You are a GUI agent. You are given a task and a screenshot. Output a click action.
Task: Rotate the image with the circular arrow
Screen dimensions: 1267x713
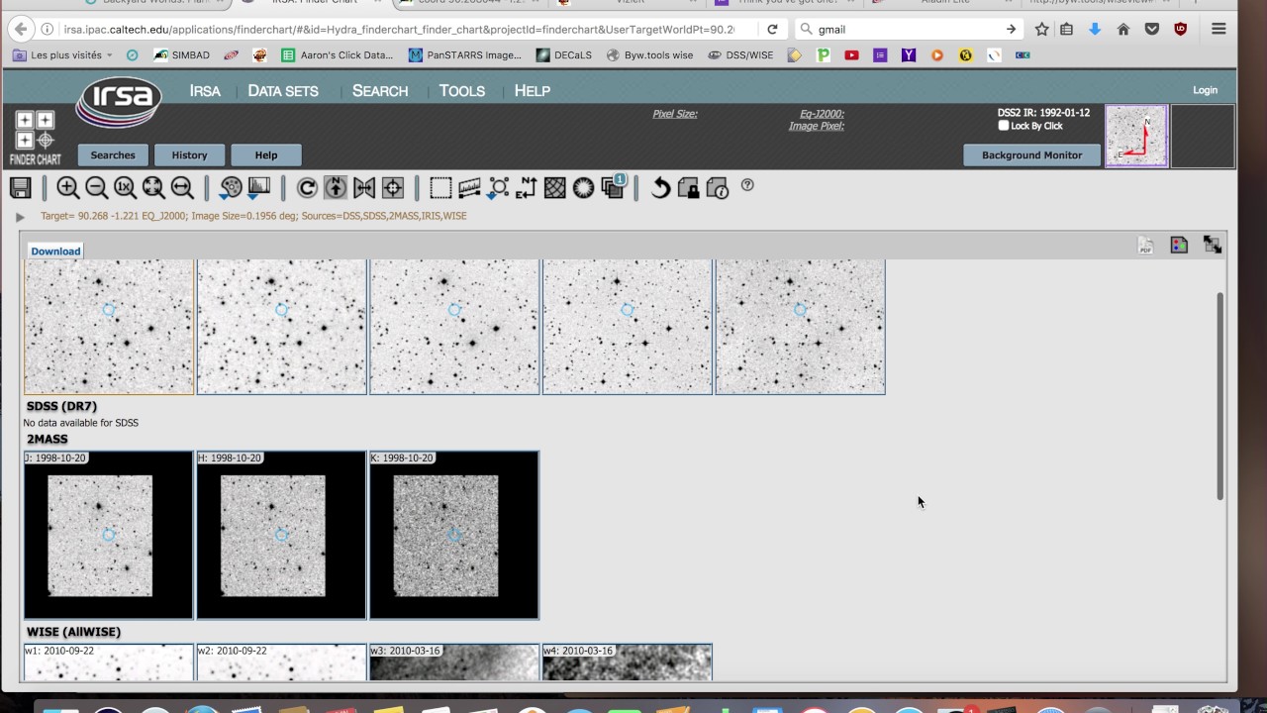click(307, 187)
